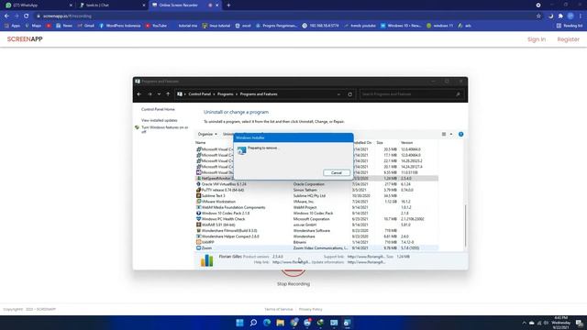
Task: Switch to the WhatsApp browser tab
Action: 39,5
